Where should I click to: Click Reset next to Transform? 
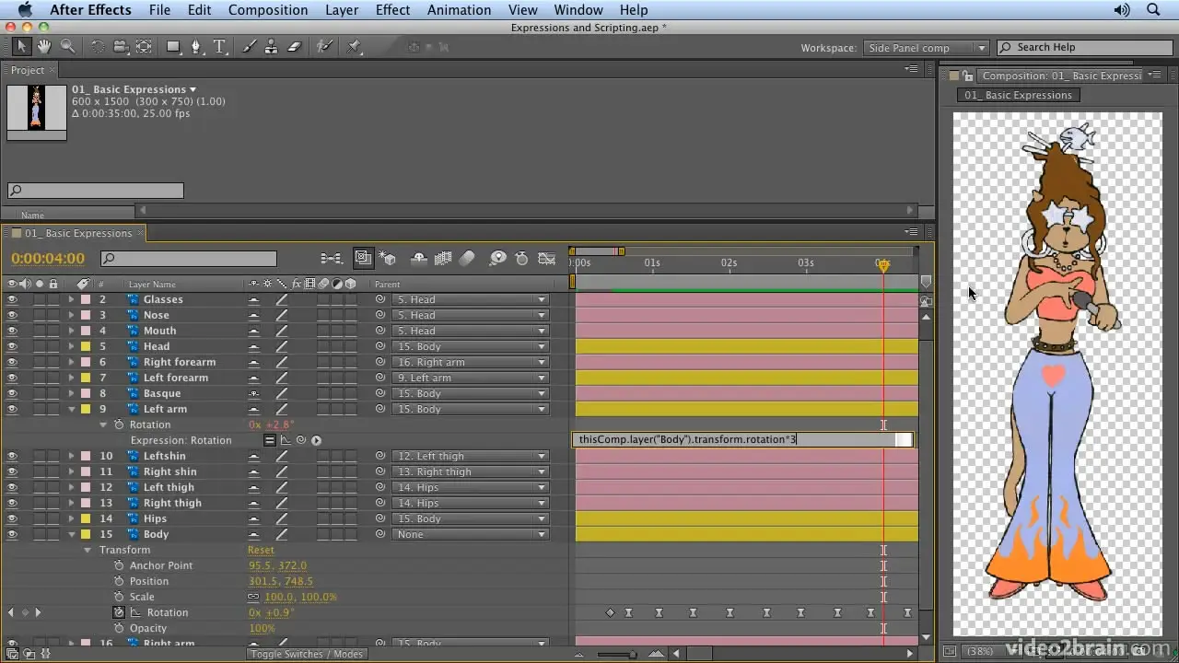coord(261,550)
